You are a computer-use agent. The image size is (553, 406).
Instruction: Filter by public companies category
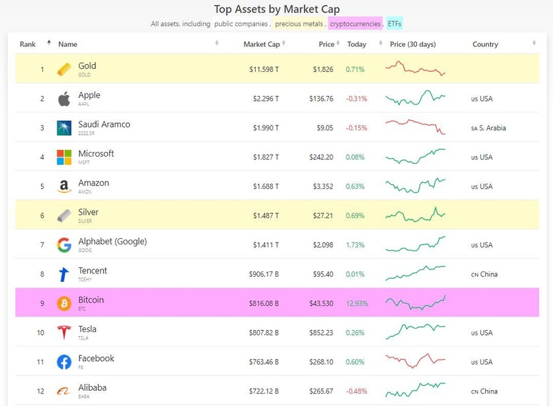point(241,23)
